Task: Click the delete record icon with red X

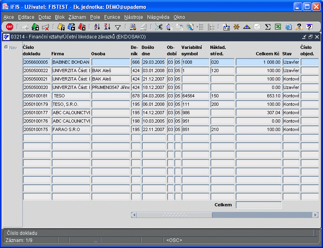Action: (x=45, y=27)
